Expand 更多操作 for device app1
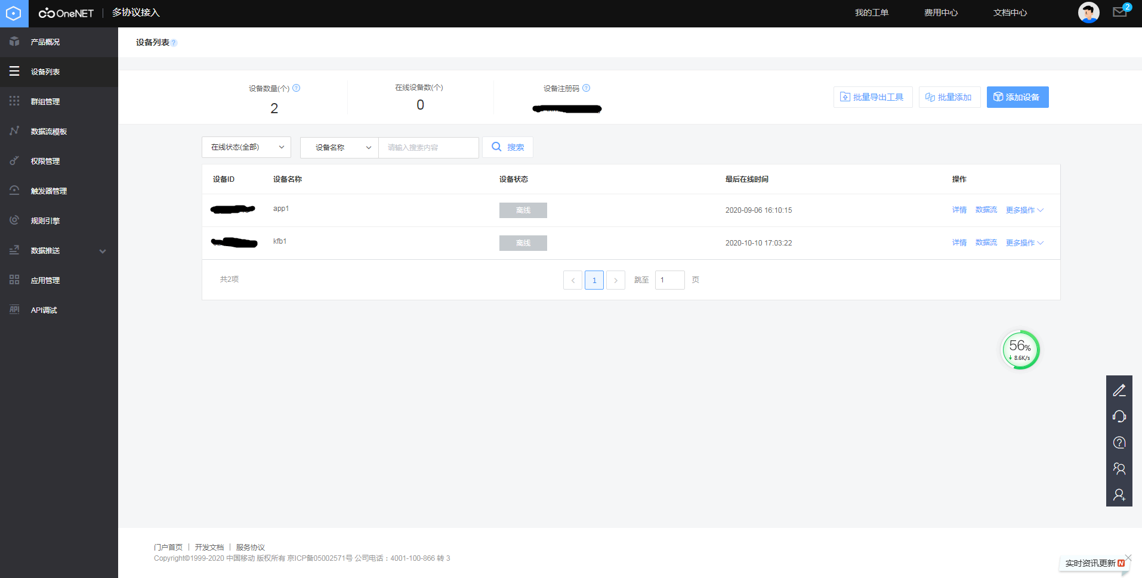The width and height of the screenshot is (1142, 578). pos(1024,210)
